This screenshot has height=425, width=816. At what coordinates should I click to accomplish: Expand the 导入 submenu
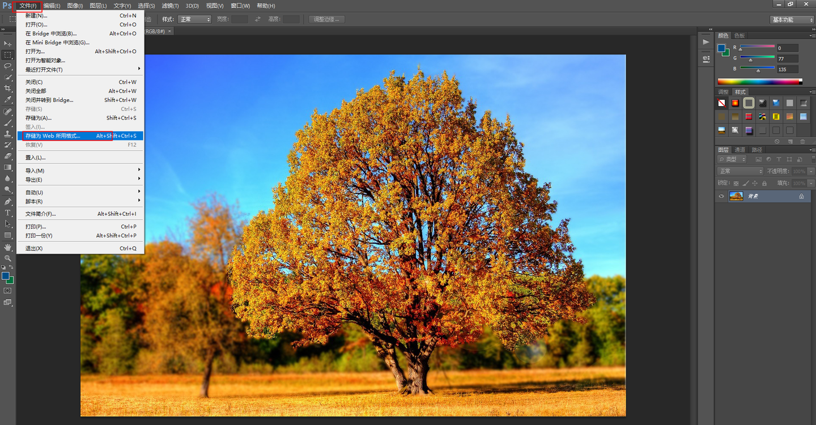click(x=80, y=171)
